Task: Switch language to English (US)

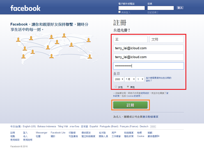Action: (29, 126)
